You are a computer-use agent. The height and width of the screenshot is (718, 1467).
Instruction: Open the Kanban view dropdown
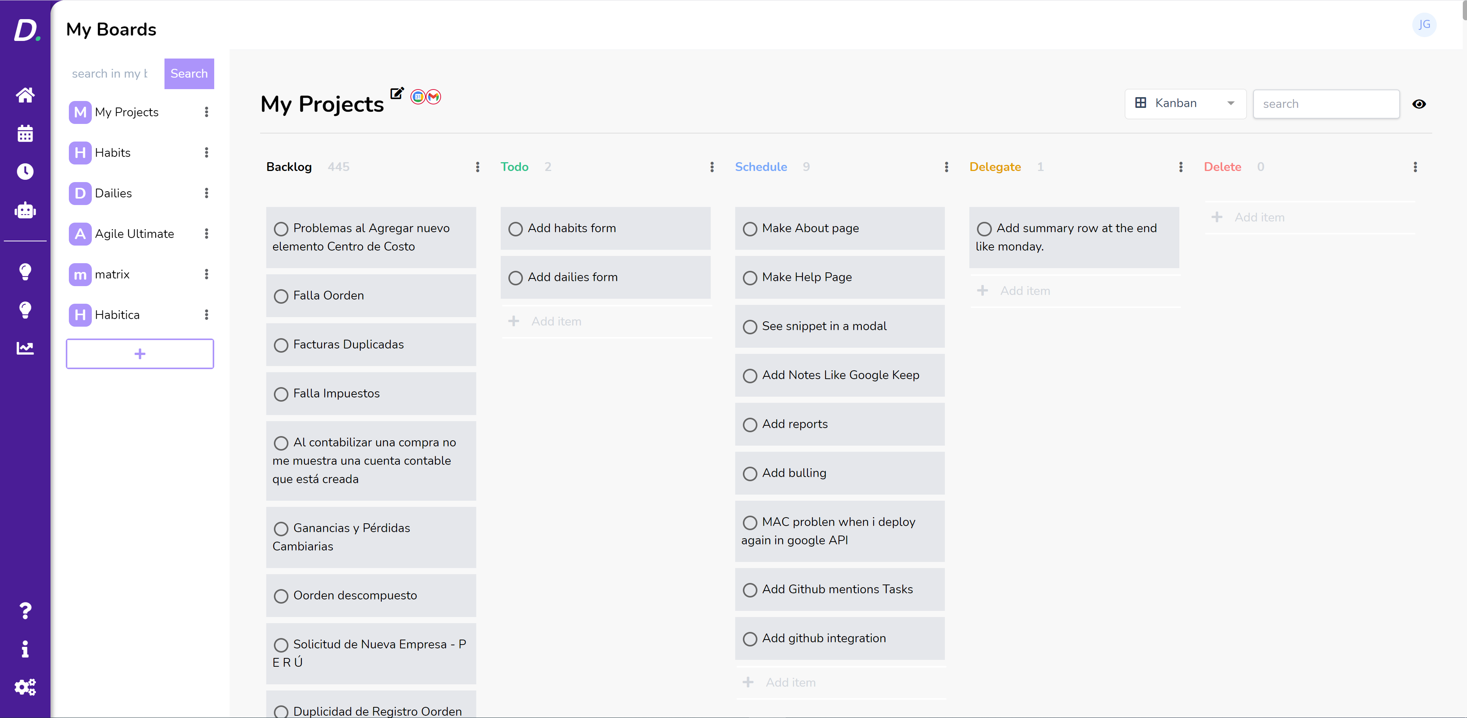1185,104
